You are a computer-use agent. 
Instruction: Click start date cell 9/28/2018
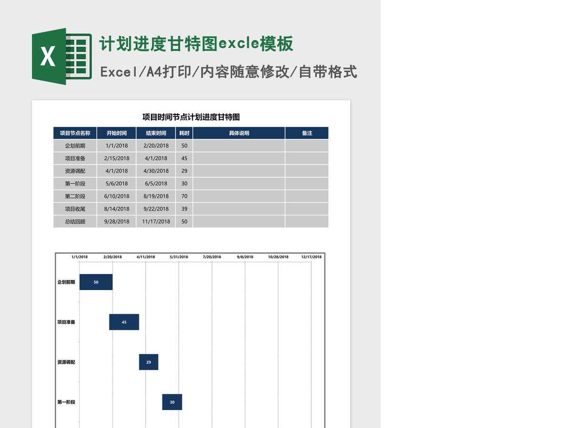point(117,222)
